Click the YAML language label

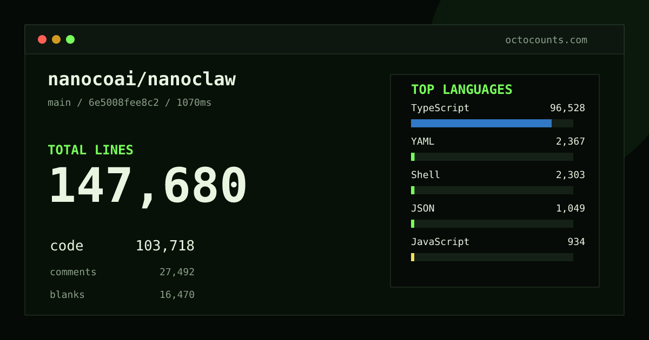tap(422, 141)
